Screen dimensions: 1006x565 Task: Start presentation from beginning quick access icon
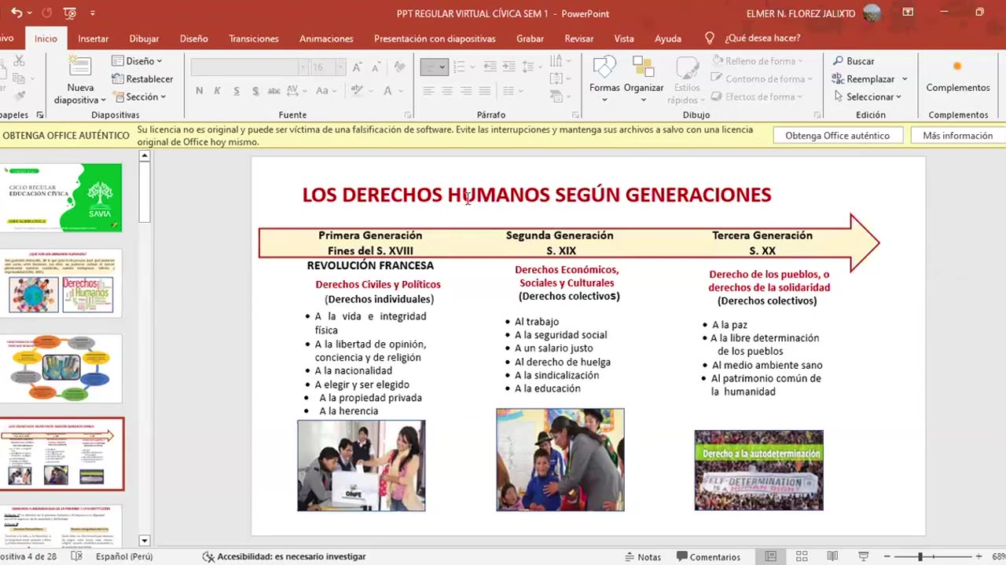coord(70,13)
